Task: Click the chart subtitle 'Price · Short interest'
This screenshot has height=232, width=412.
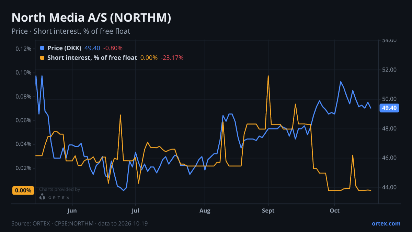Action: [71, 31]
